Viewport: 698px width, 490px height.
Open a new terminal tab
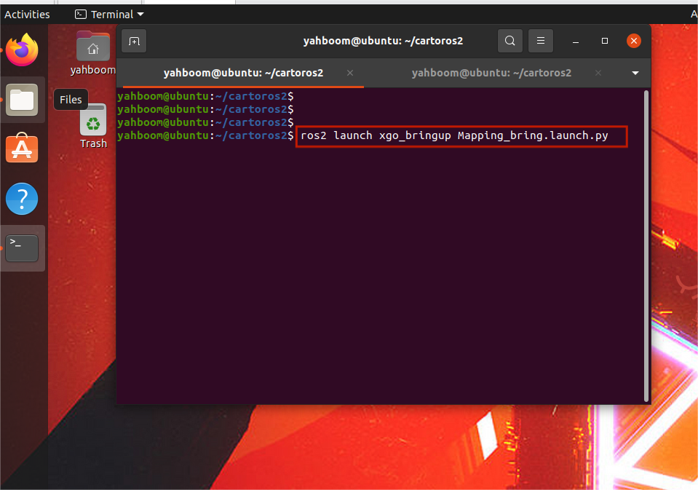pos(134,41)
